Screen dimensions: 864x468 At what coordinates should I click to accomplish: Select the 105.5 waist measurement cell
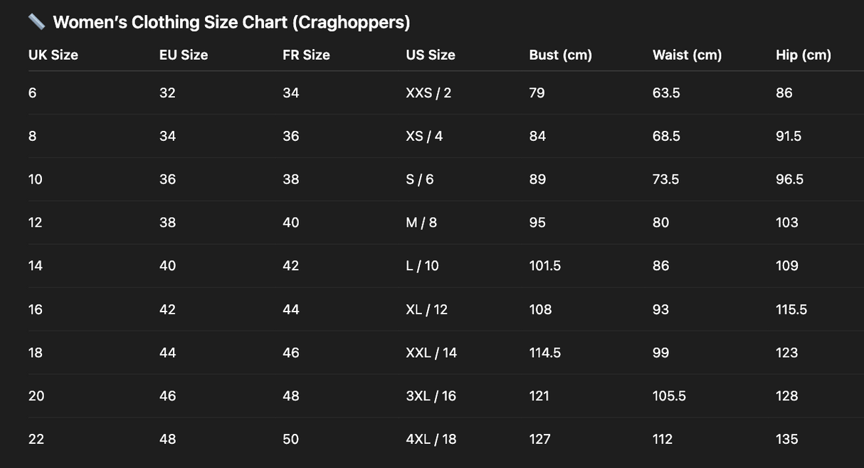tap(669, 396)
